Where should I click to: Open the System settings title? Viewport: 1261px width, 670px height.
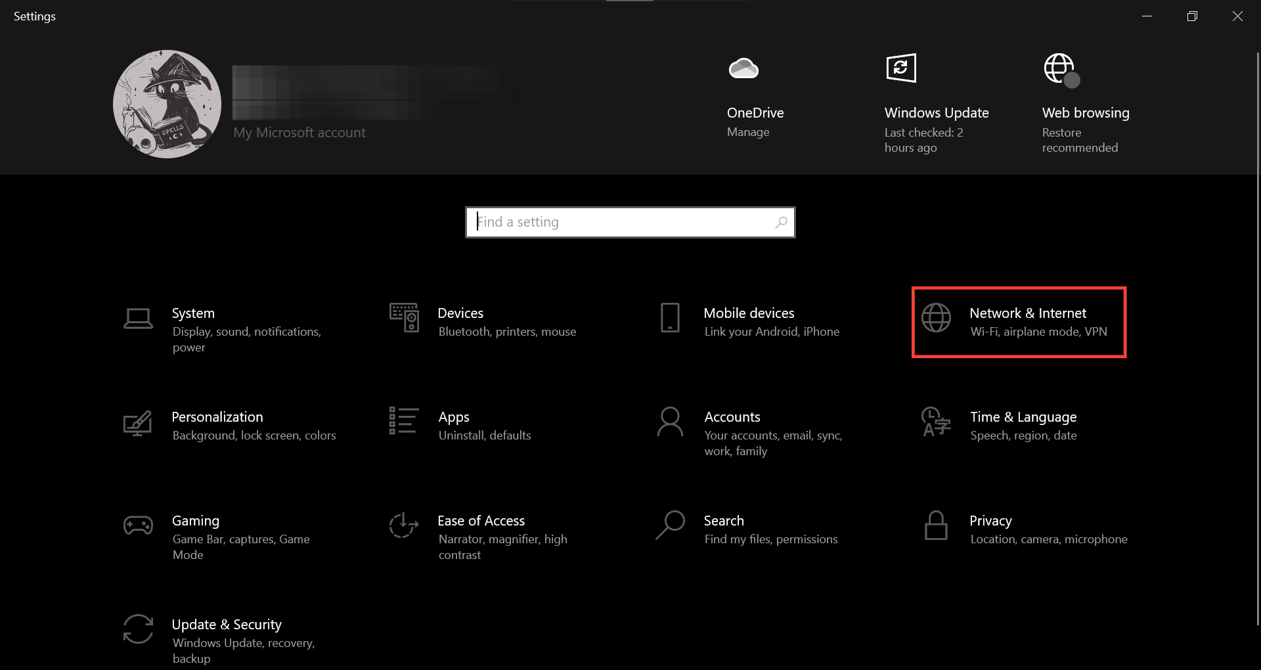point(193,313)
